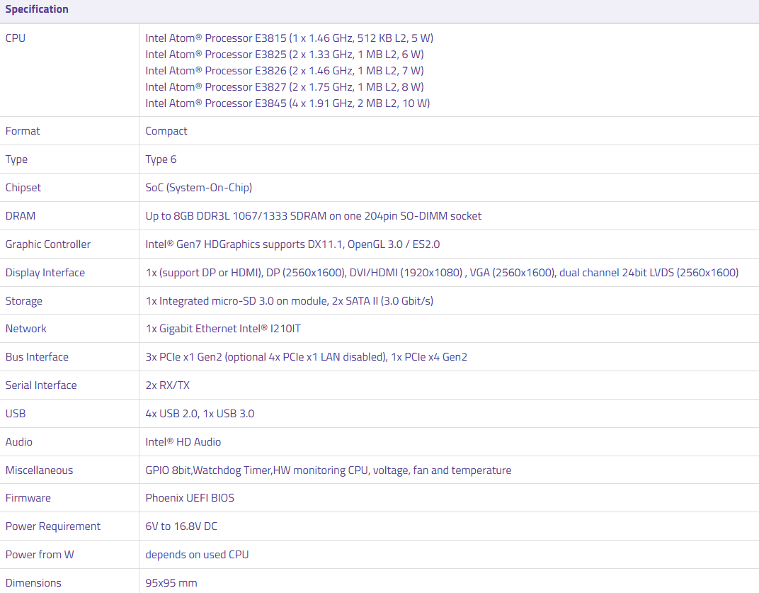Click the '95x95 mm' dimensions value
Image resolution: width=759 pixels, height=593 pixels.
pos(171,583)
